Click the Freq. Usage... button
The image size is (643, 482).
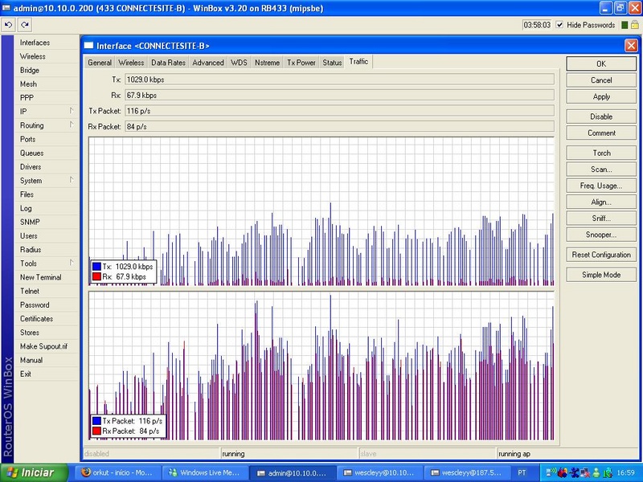click(601, 186)
